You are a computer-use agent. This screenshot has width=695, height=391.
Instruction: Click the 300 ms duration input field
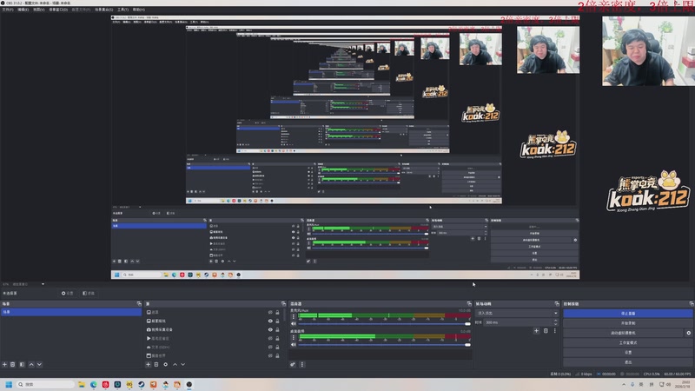[518, 322]
